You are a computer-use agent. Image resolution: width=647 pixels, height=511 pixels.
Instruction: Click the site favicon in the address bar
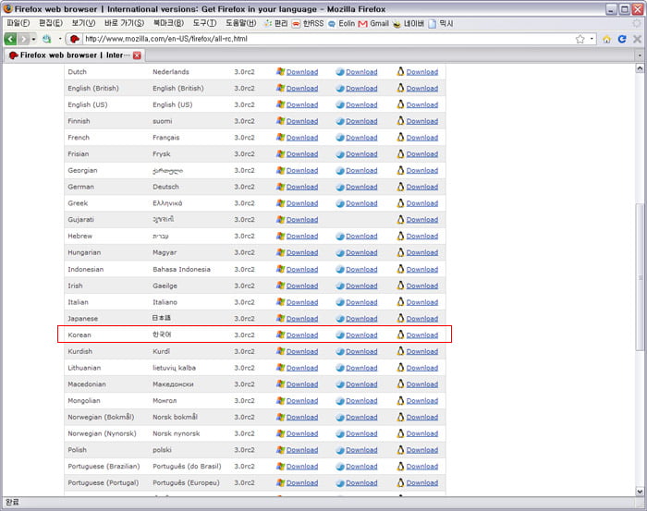tap(75, 39)
